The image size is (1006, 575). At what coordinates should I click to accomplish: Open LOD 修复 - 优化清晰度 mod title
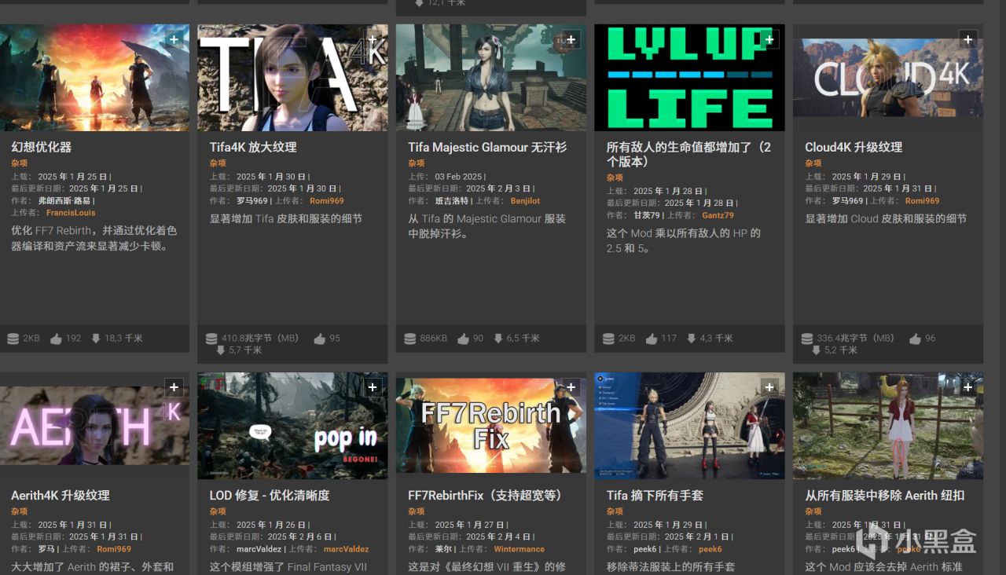(270, 496)
